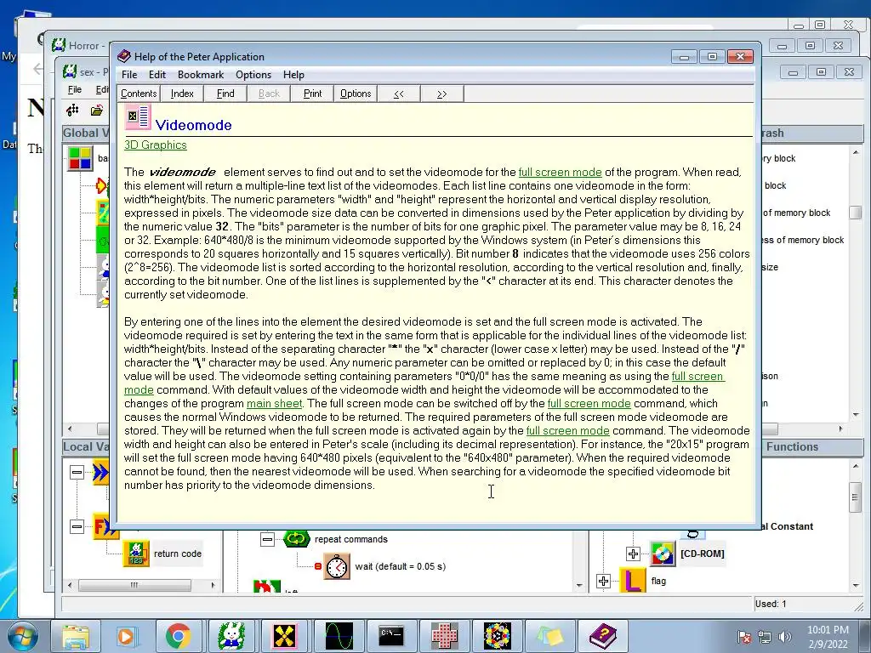Print the current help topic
871x653 pixels.
point(312,94)
